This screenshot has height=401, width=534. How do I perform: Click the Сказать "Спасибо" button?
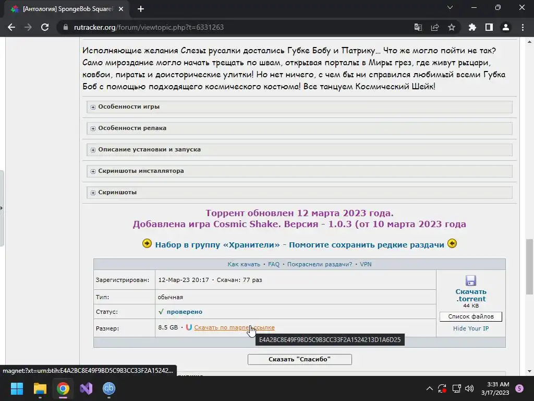pyautogui.click(x=300, y=359)
